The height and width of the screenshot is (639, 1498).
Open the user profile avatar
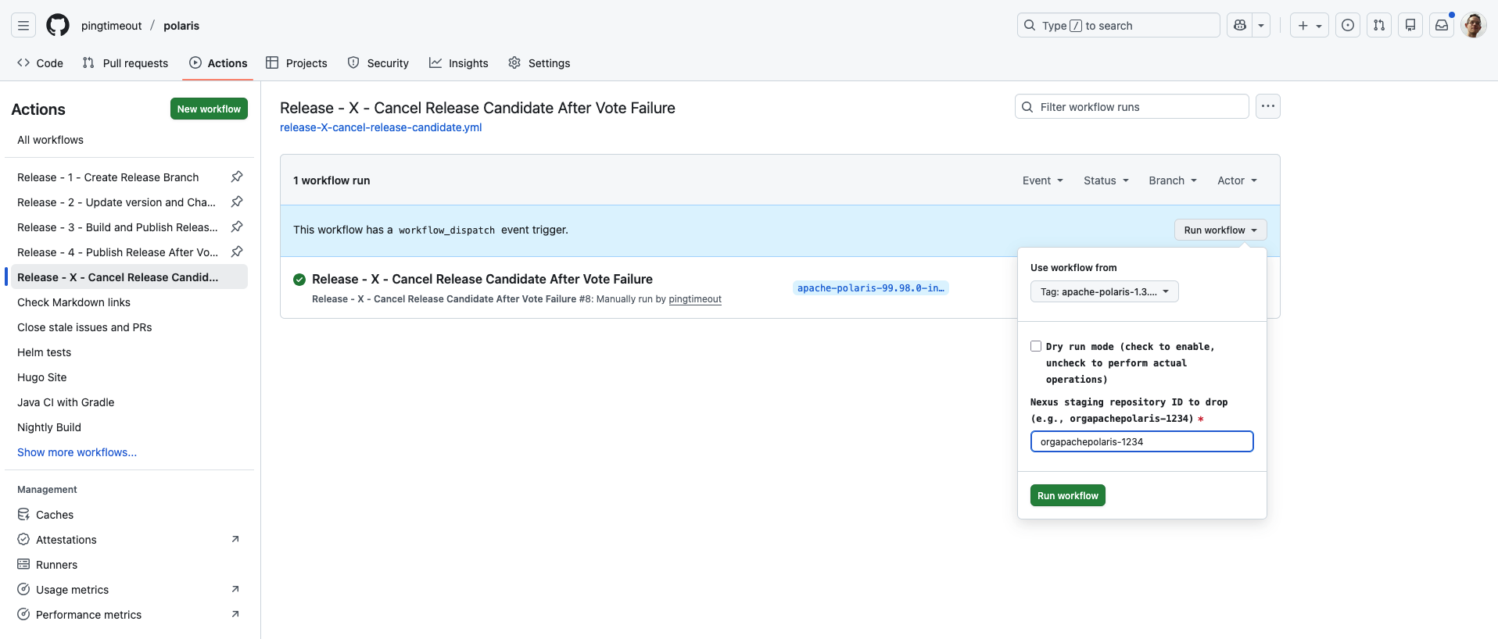point(1473,26)
